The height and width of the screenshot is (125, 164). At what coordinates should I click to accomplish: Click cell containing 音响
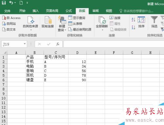34,71
